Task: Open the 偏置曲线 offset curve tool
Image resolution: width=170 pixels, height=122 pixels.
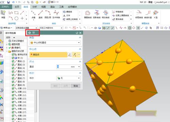Action: pyautogui.click(x=88, y=15)
